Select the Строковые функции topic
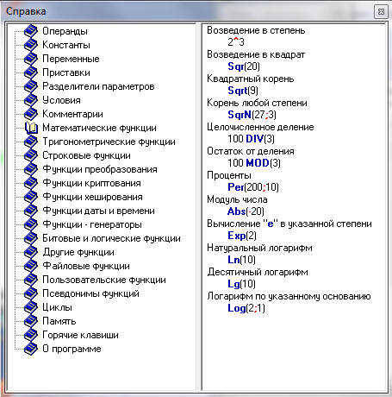Viewport: 392px width, 397px height. pos(86,155)
